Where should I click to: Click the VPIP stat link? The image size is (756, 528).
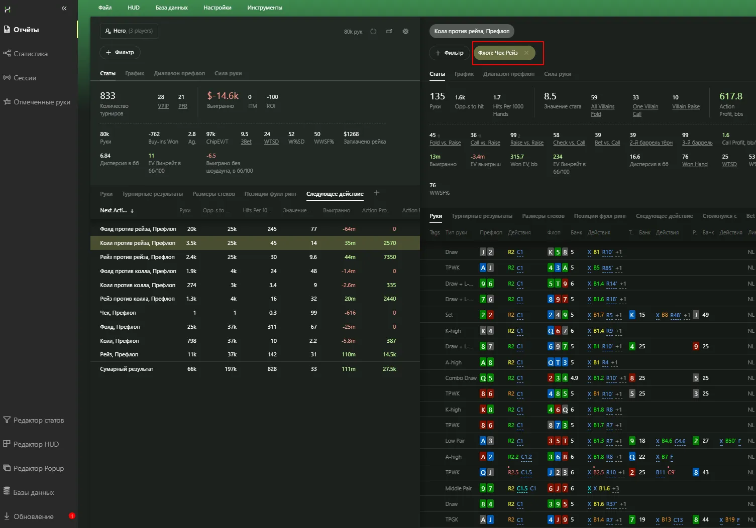pos(163,106)
